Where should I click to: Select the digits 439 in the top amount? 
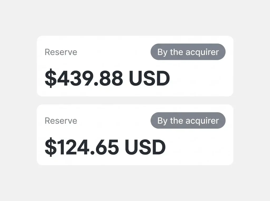75,78
